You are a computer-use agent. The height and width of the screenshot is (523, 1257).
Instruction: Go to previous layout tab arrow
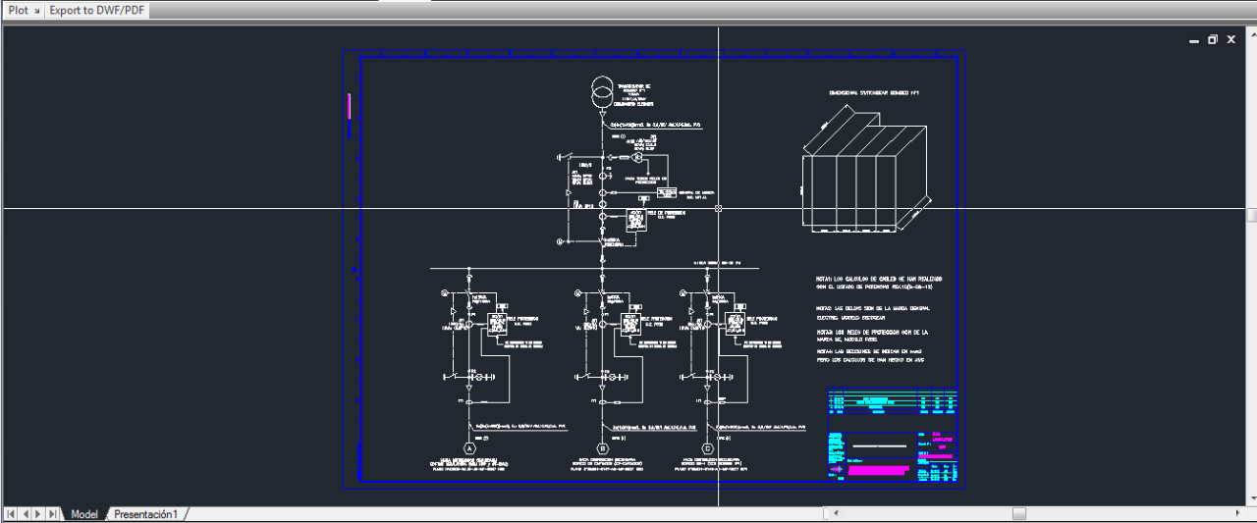pos(25,514)
